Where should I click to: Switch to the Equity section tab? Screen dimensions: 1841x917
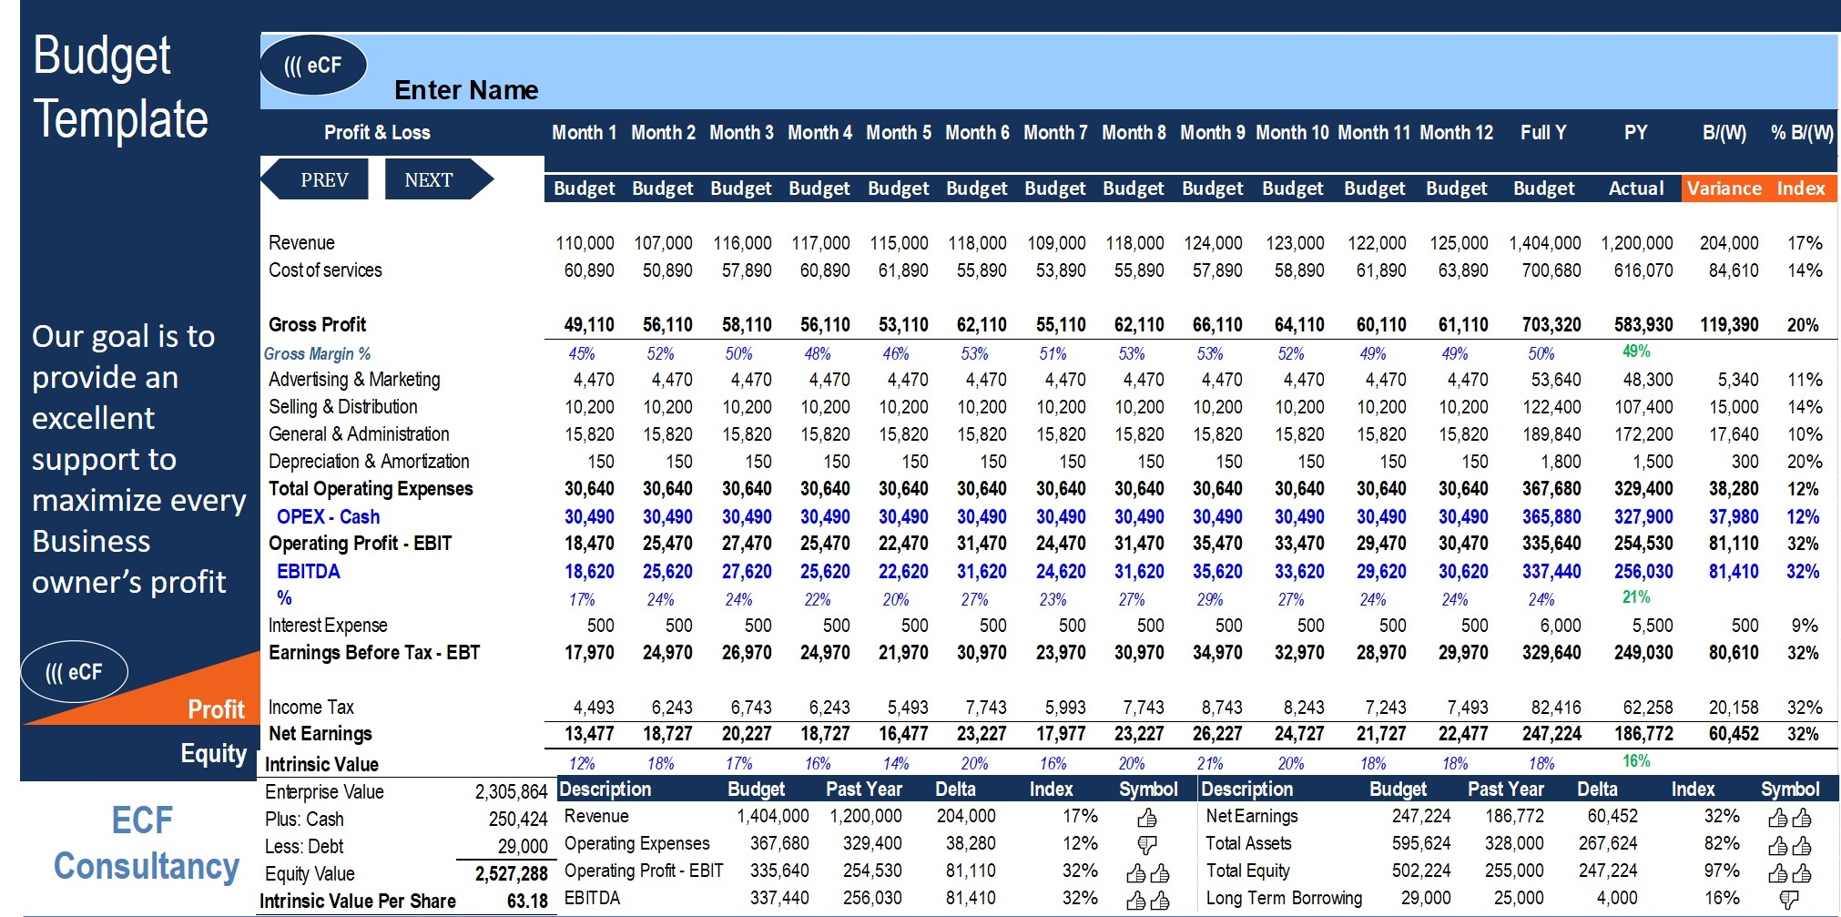(213, 753)
